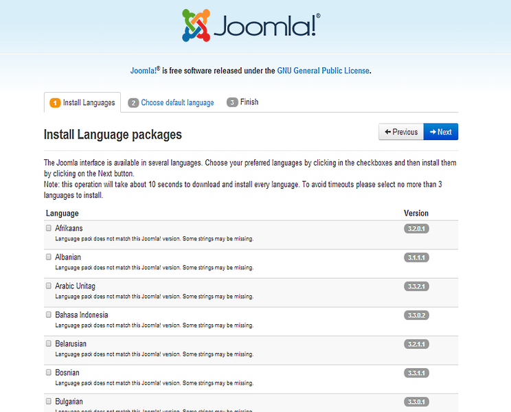Click the version mismatch warning under Afrikaans
Screen dimensions: 511x412
coord(154,239)
